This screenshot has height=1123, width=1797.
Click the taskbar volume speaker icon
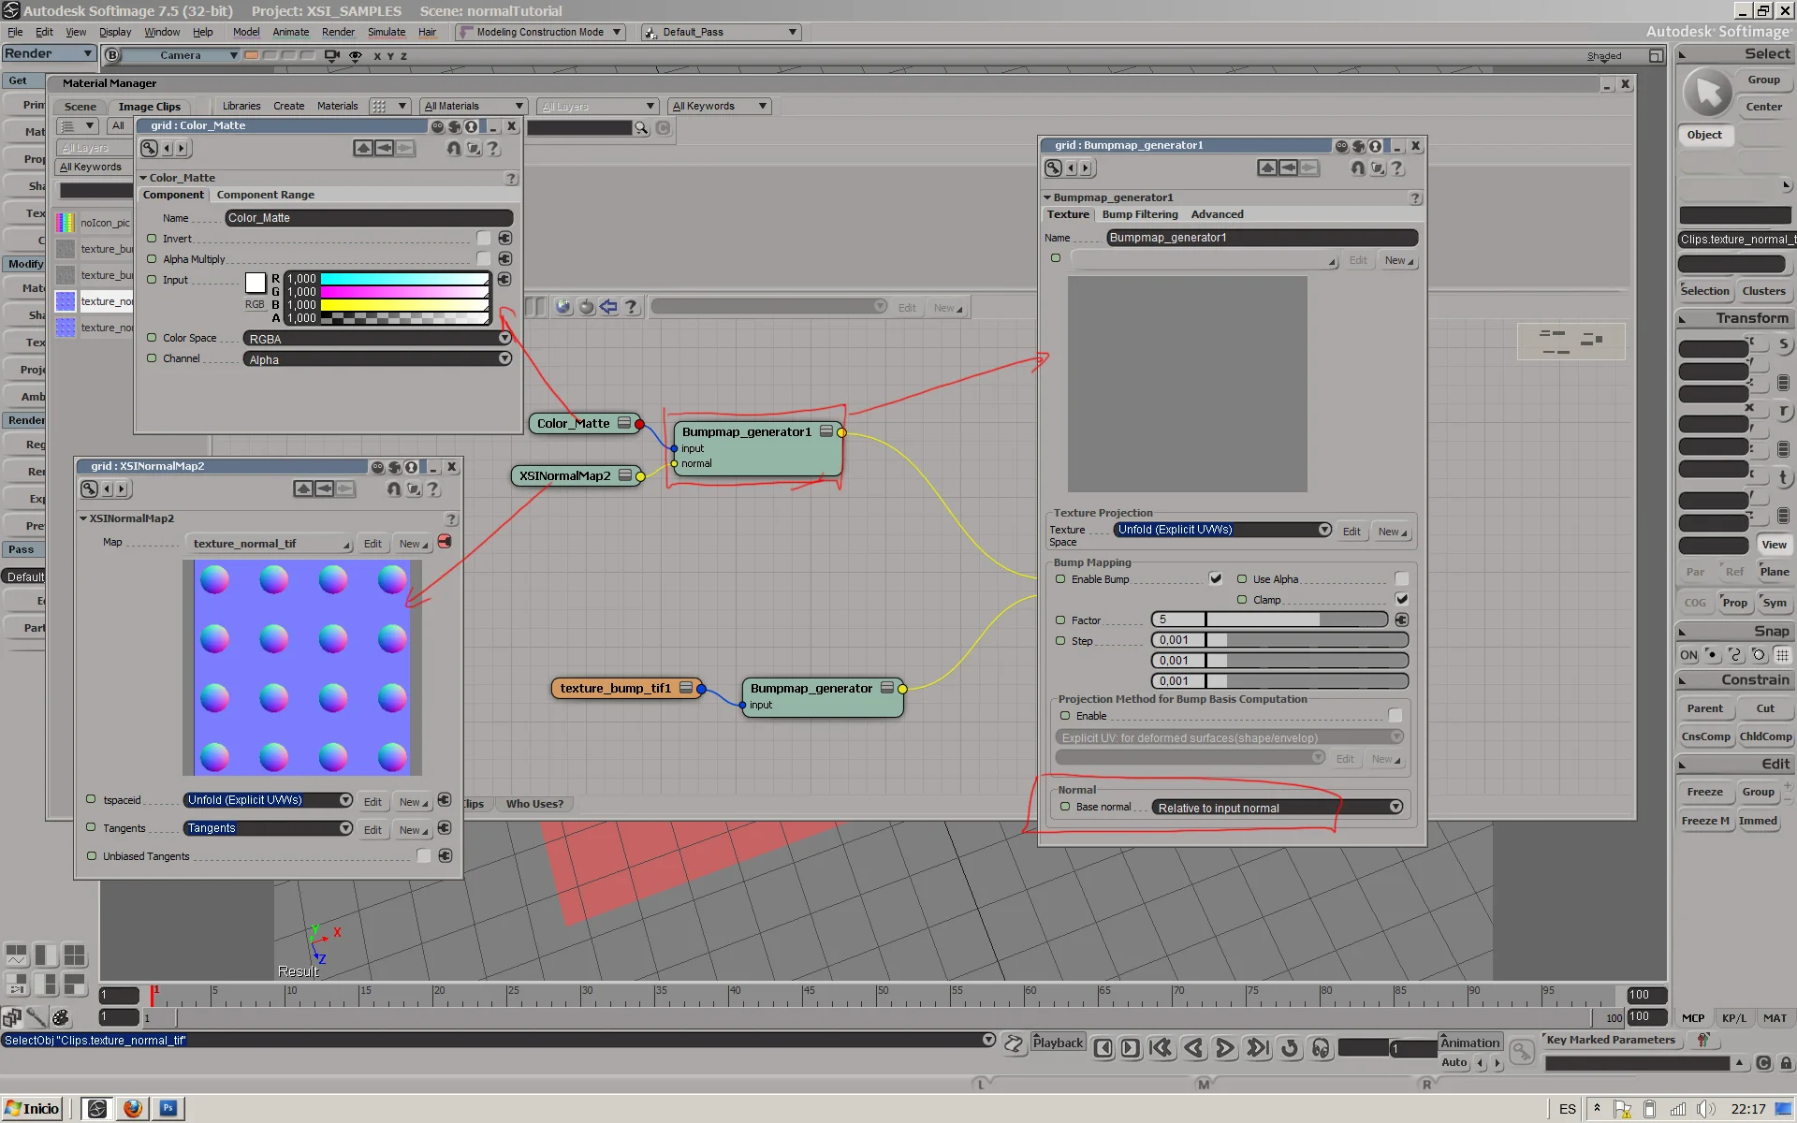1705,1110
